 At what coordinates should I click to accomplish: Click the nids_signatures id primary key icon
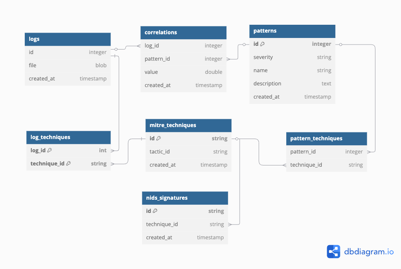coord(155,211)
